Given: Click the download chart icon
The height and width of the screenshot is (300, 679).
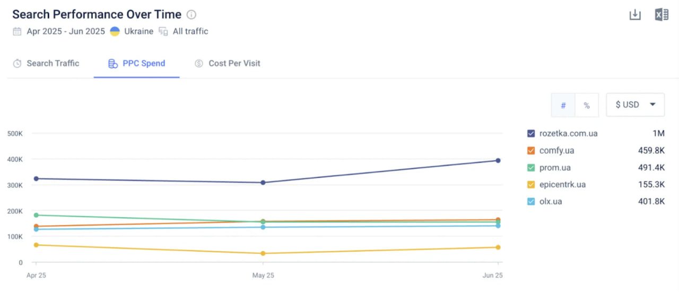Looking at the screenshot, I should 635,15.
